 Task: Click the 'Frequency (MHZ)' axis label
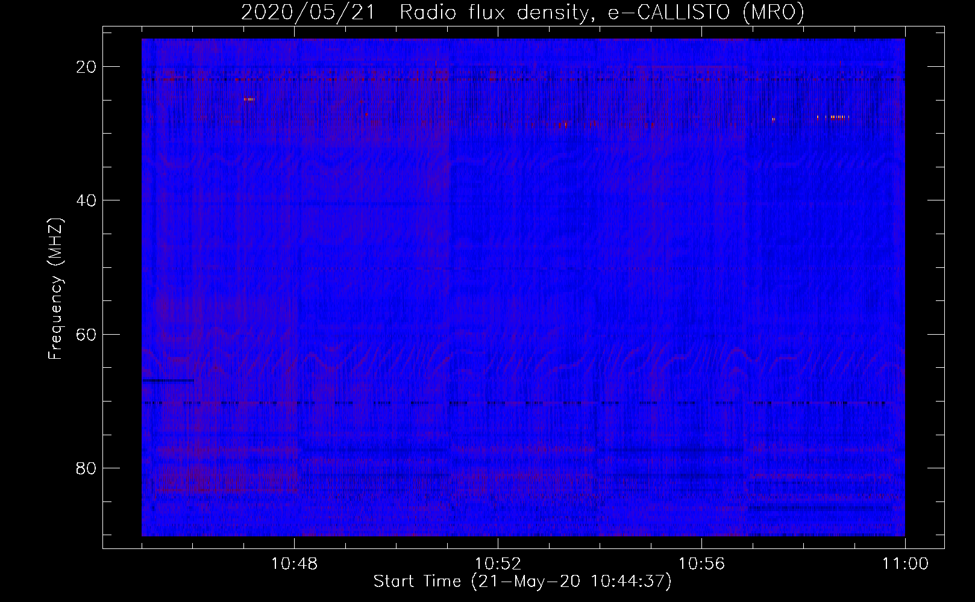point(55,289)
